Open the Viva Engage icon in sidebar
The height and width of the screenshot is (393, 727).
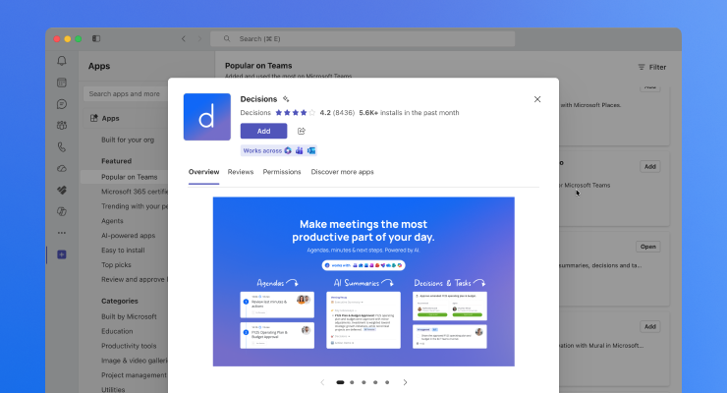click(x=62, y=190)
